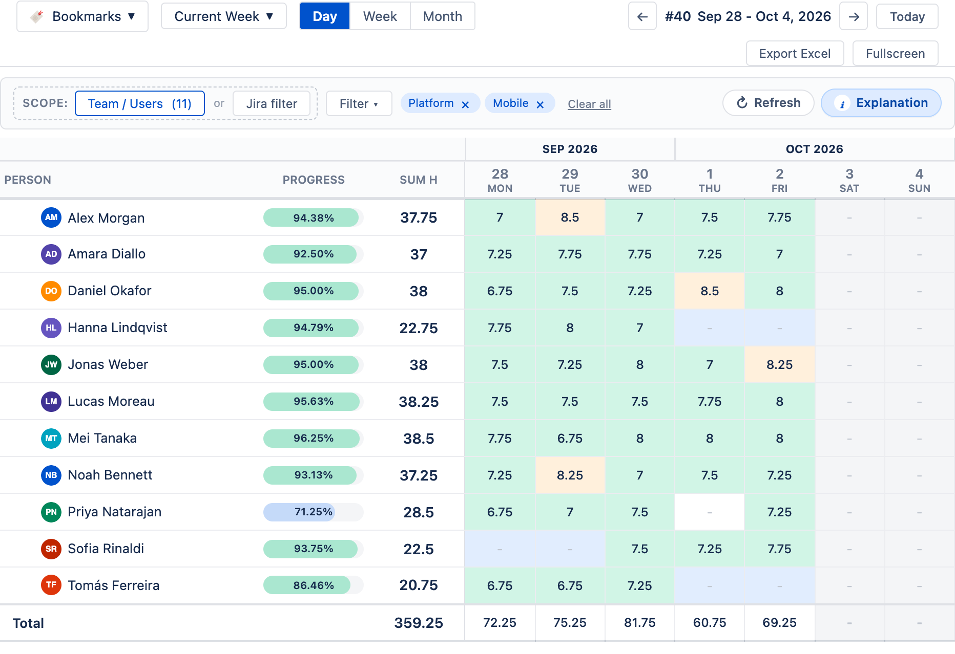This screenshot has width=955, height=654.
Task: Click Priya Natarajan's 71.25% progress bar
Action: pyautogui.click(x=314, y=512)
